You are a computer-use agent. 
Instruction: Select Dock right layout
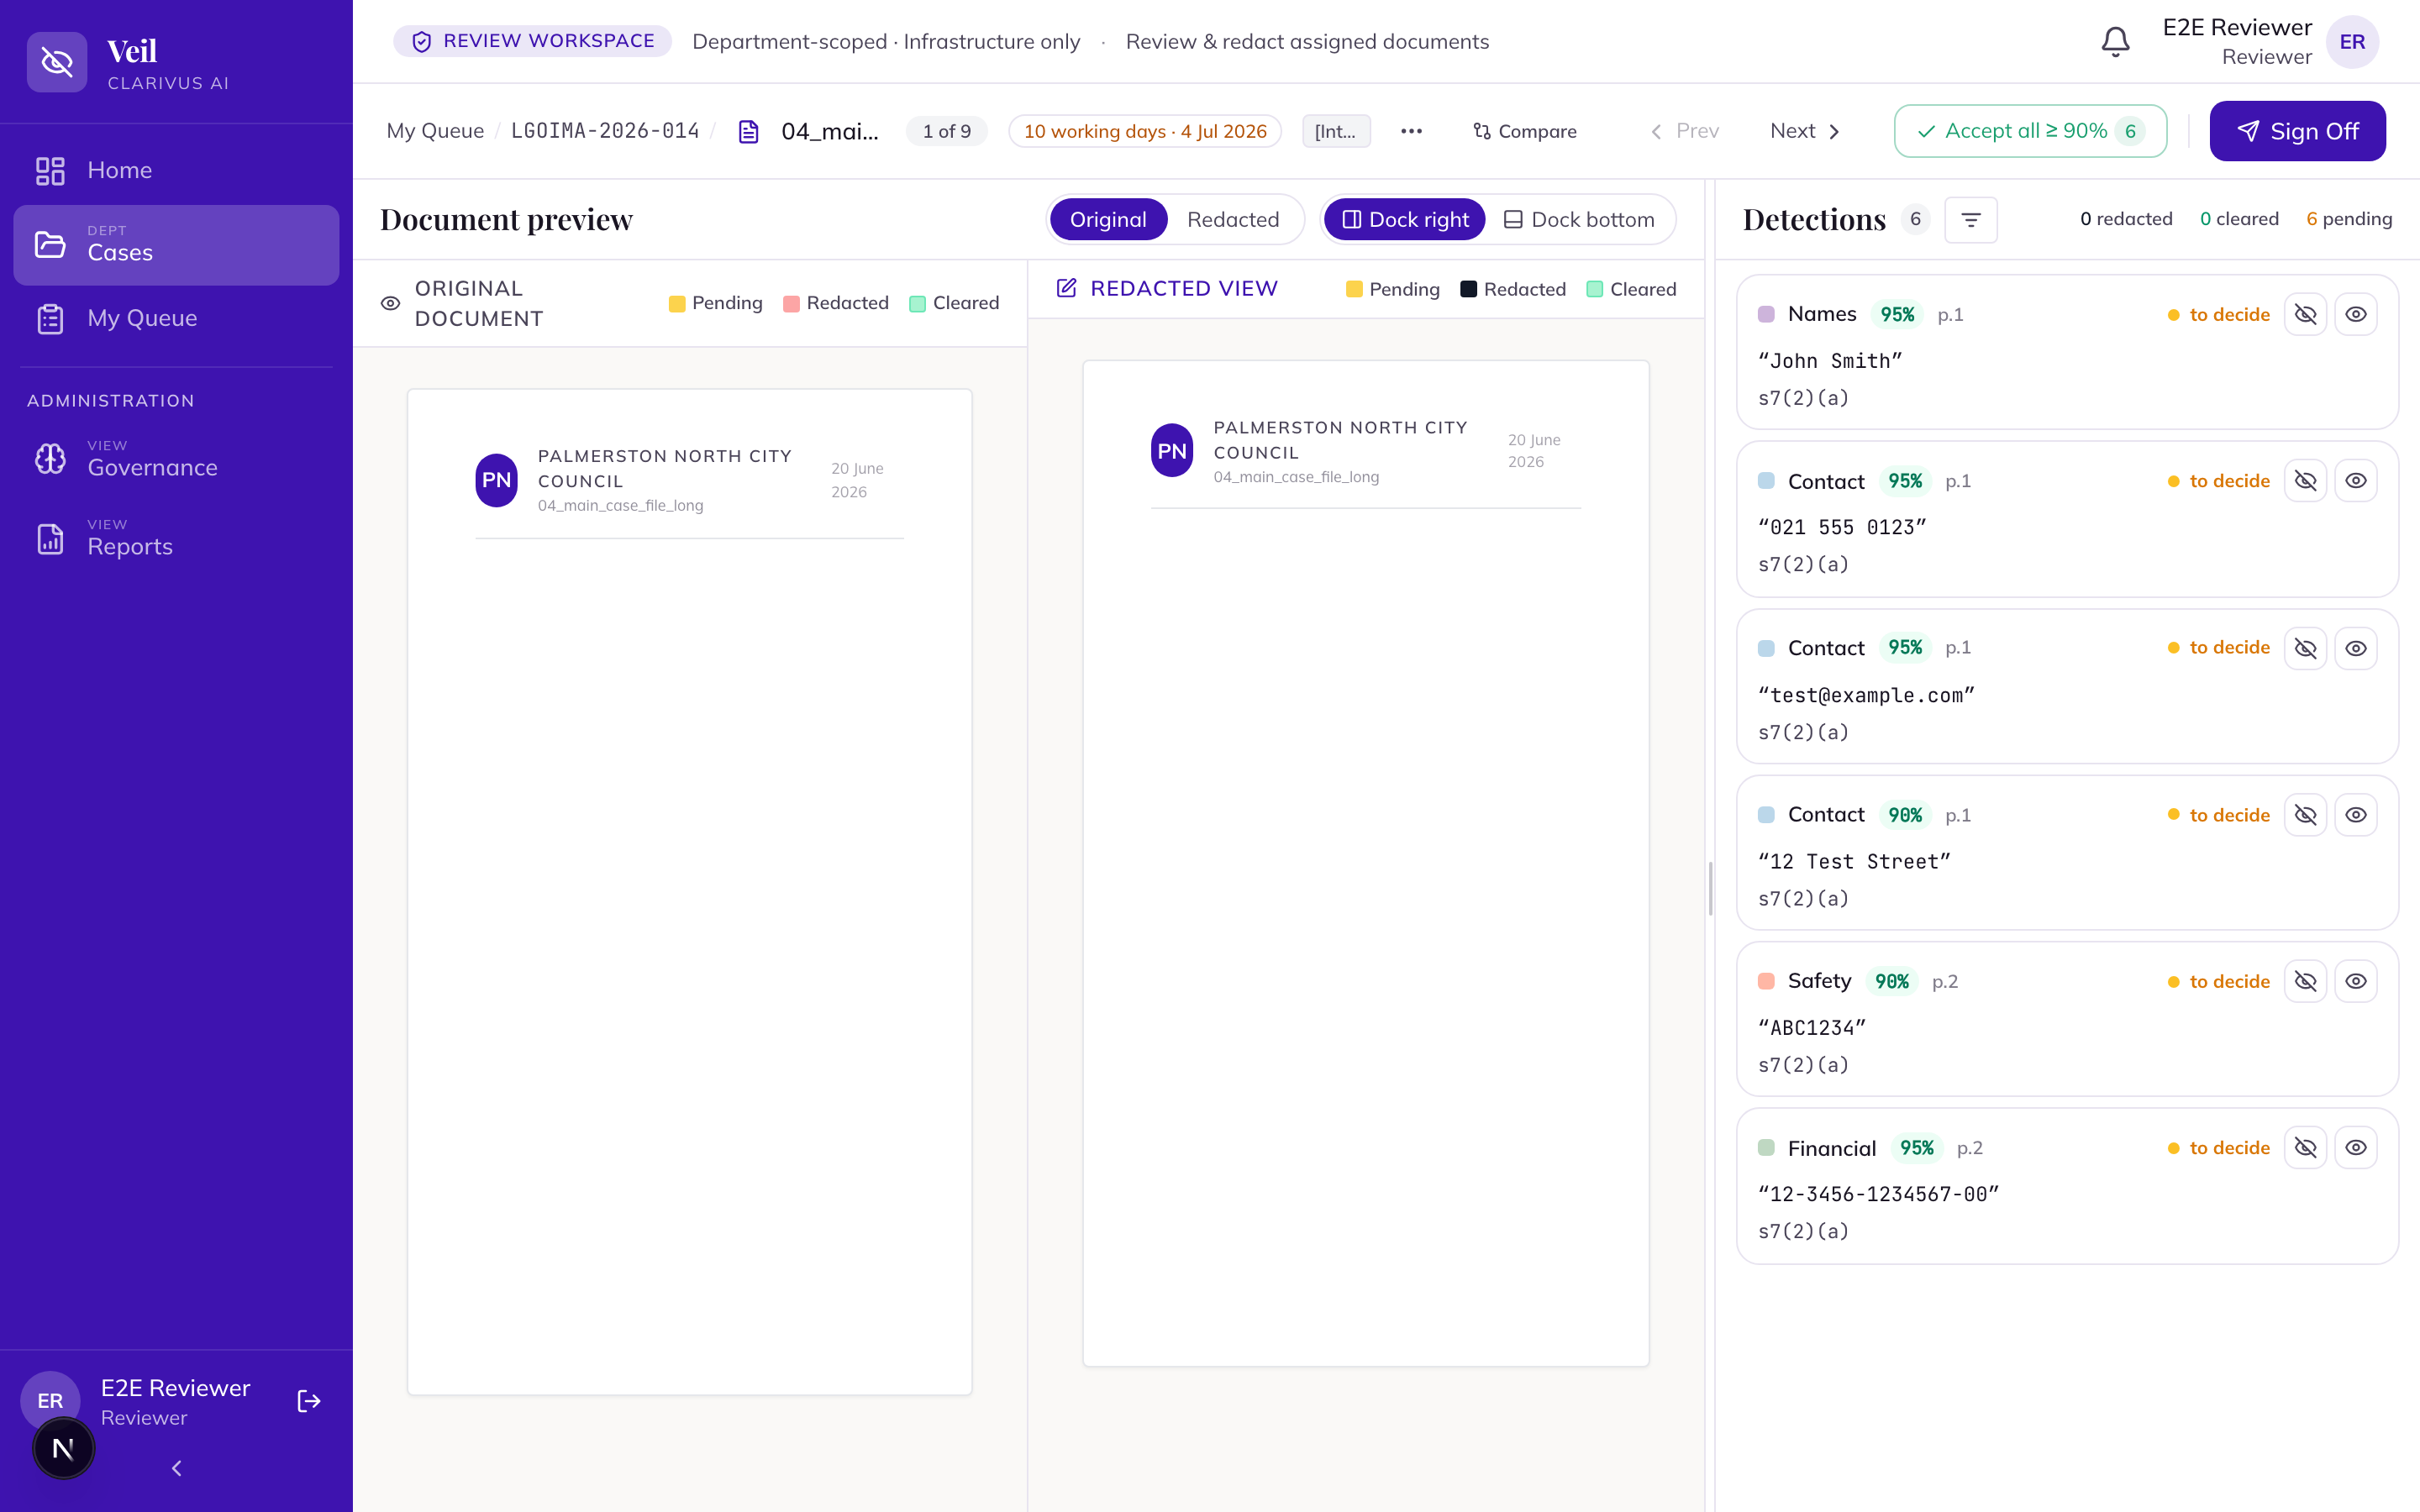pyautogui.click(x=1404, y=219)
